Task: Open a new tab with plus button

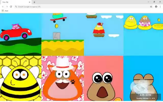Action: [34, 2]
